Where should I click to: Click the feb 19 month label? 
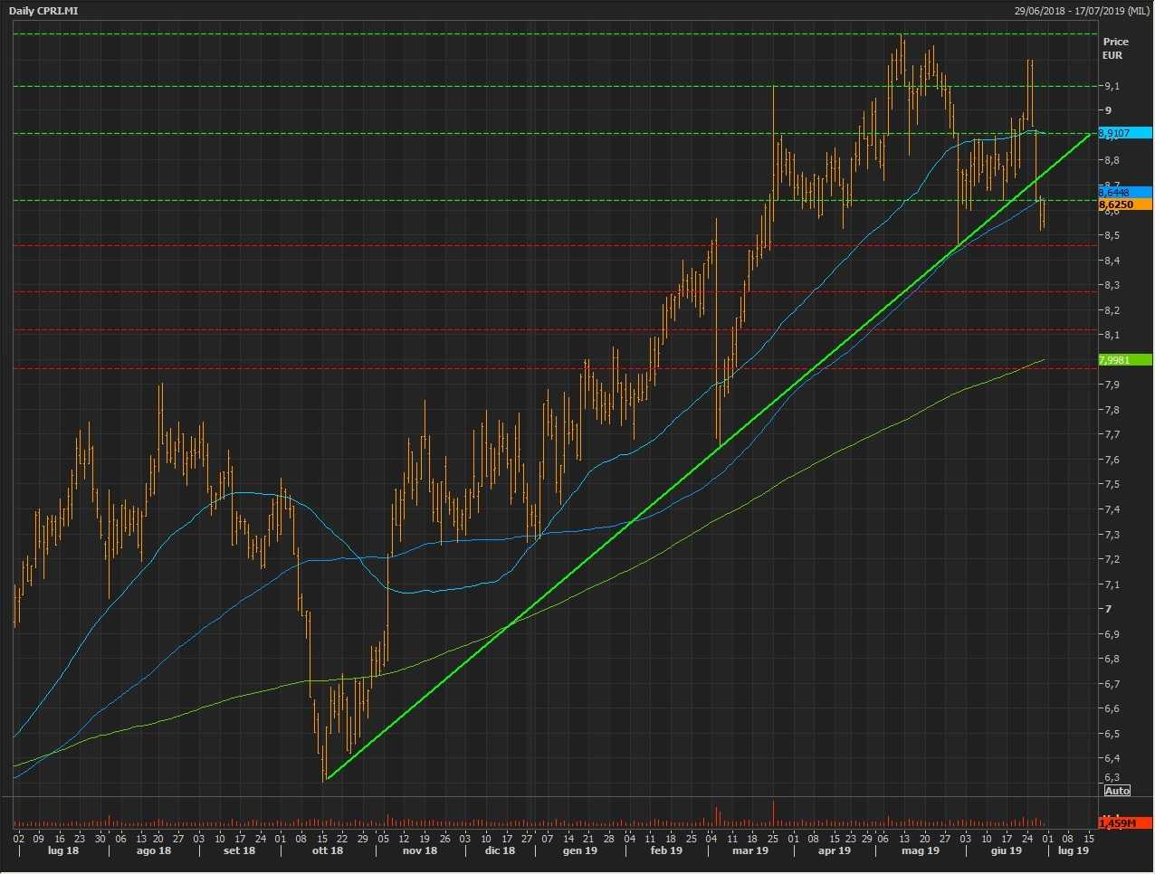pyautogui.click(x=666, y=850)
